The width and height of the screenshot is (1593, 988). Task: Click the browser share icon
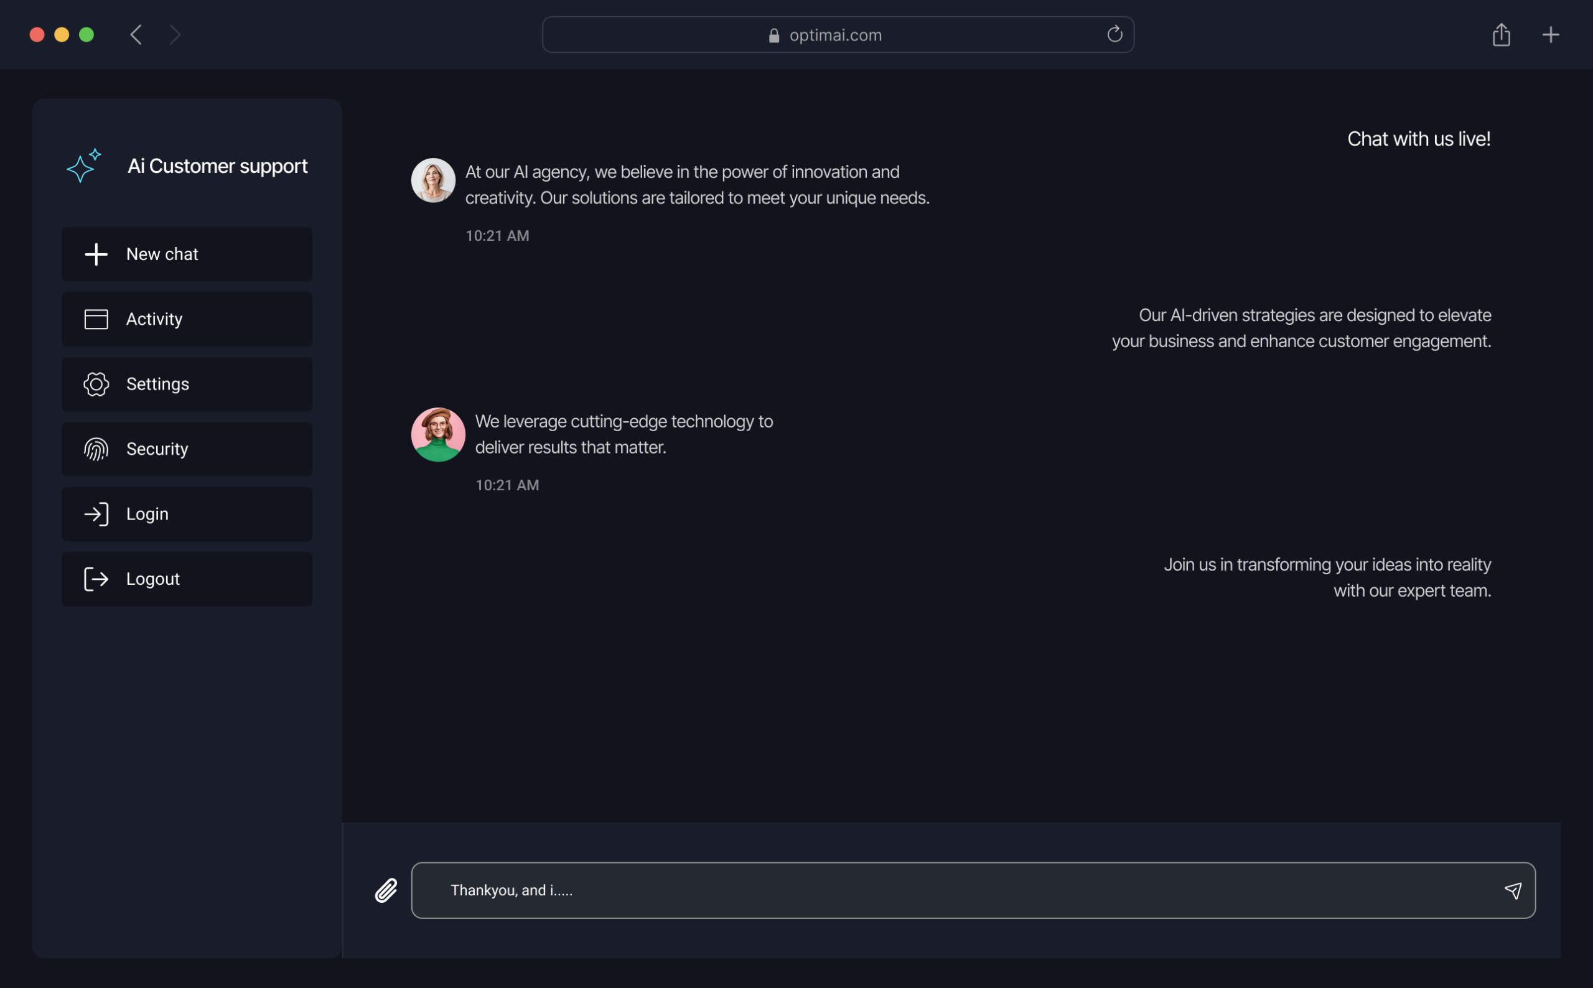(1501, 35)
